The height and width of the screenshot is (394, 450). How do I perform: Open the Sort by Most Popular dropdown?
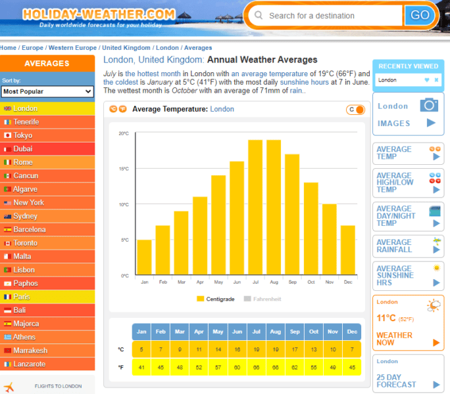[47, 91]
